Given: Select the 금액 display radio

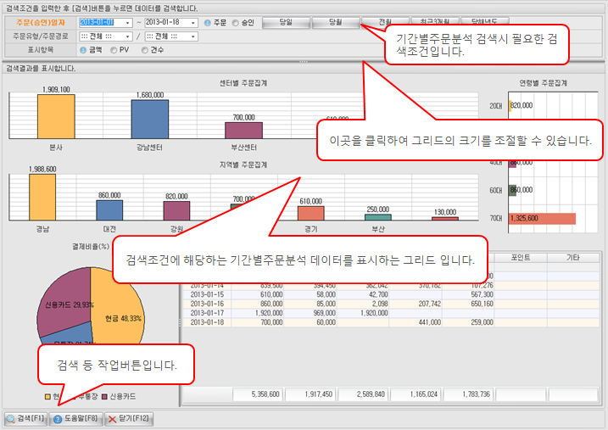Looking at the screenshot, I should click(83, 50).
